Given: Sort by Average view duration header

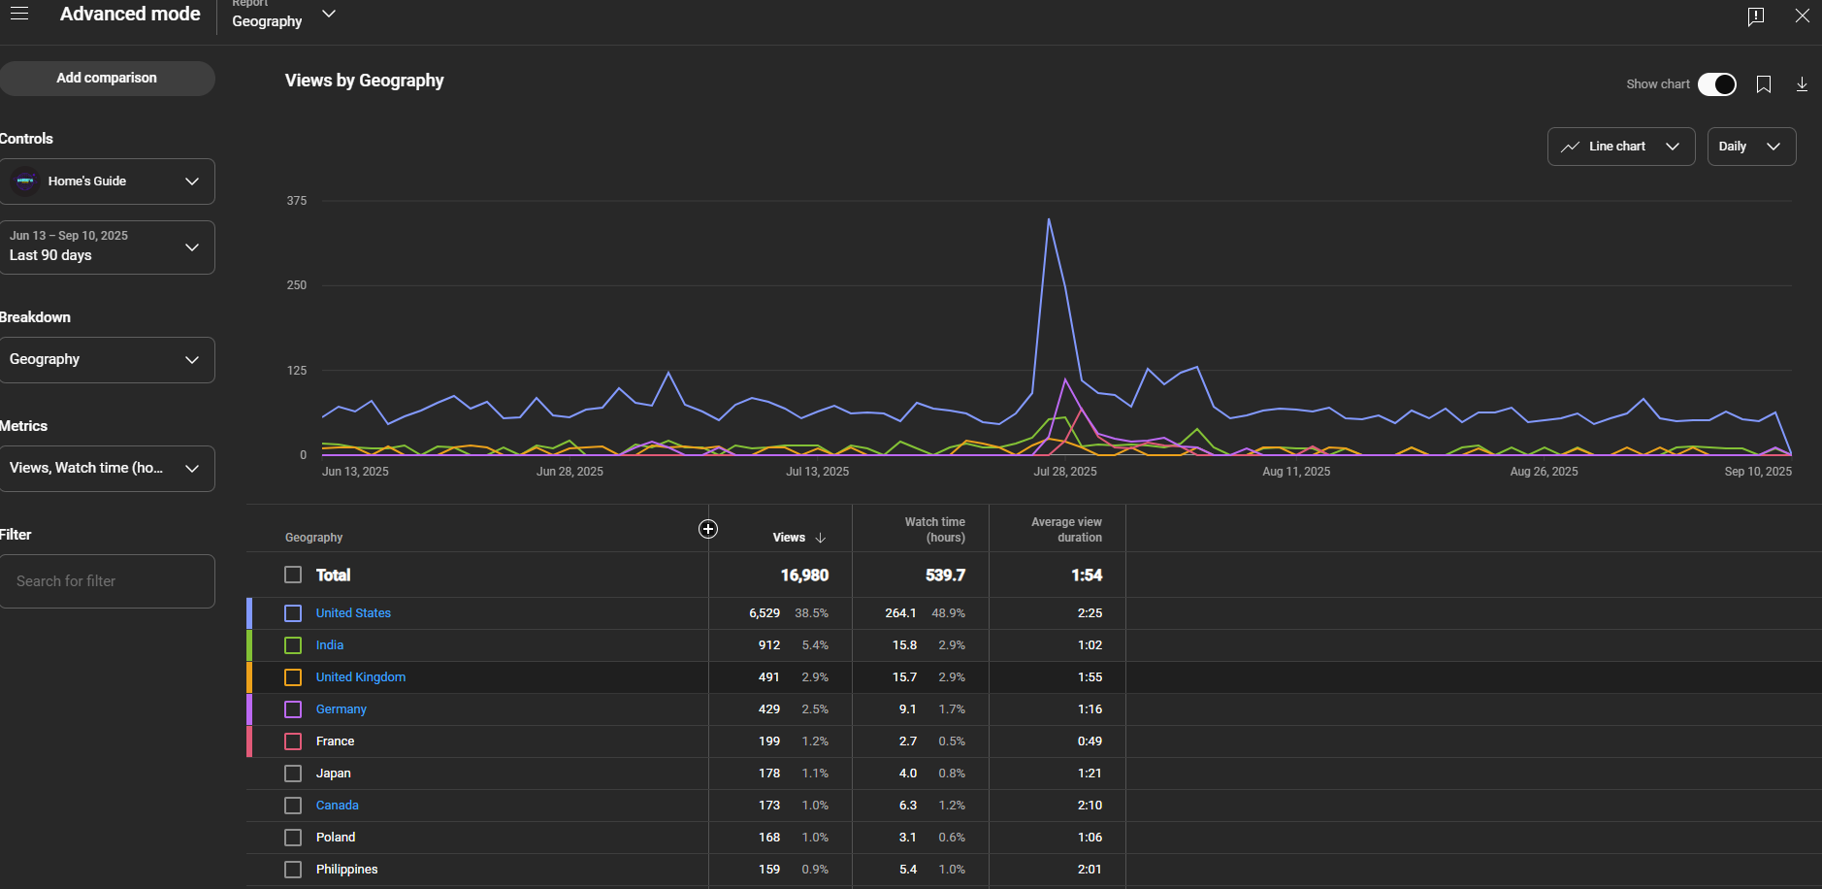Looking at the screenshot, I should pyautogui.click(x=1066, y=530).
